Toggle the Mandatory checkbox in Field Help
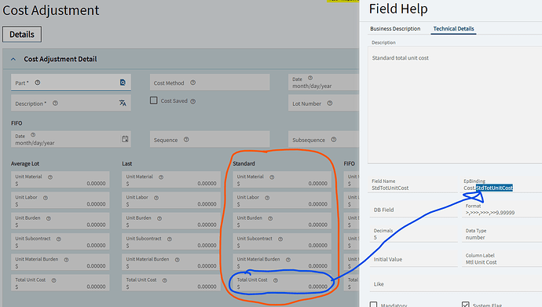Screen dimensions: 542x307 (x=373, y=305)
